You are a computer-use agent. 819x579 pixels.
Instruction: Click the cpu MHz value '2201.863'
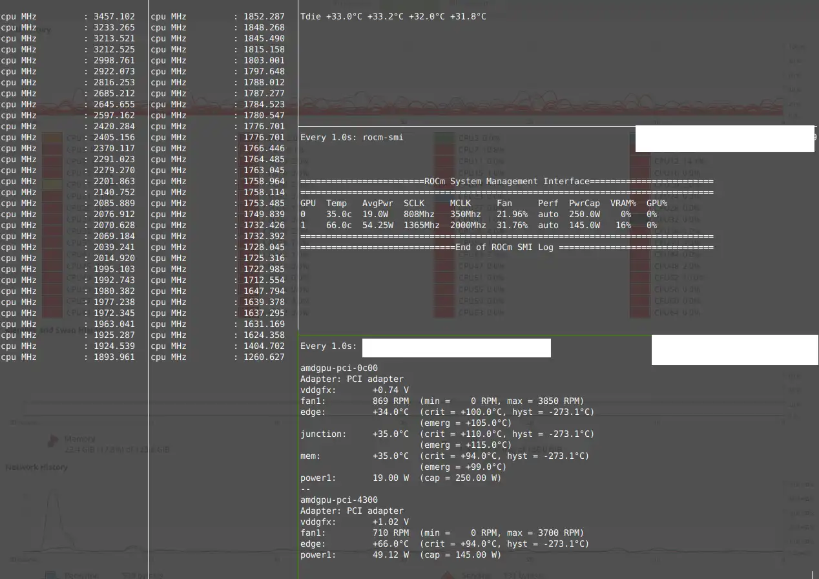[114, 181]
